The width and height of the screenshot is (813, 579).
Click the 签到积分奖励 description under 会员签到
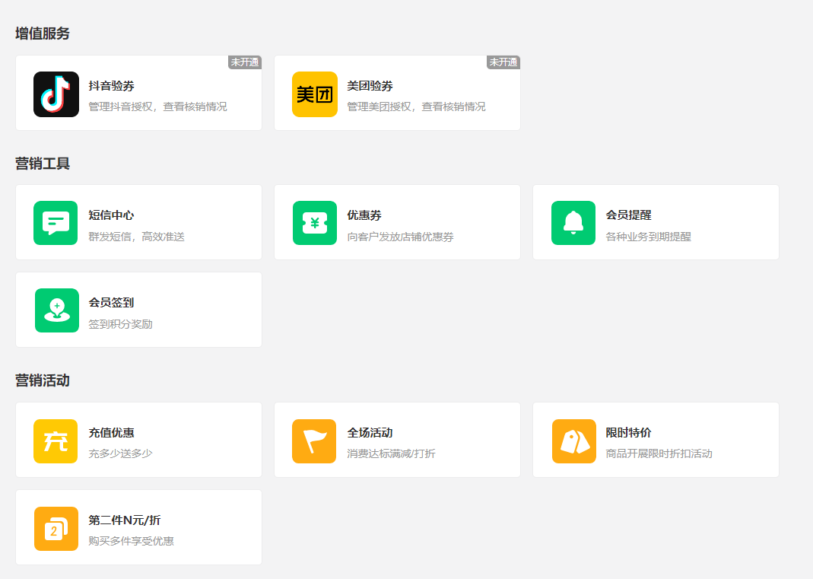120,324
